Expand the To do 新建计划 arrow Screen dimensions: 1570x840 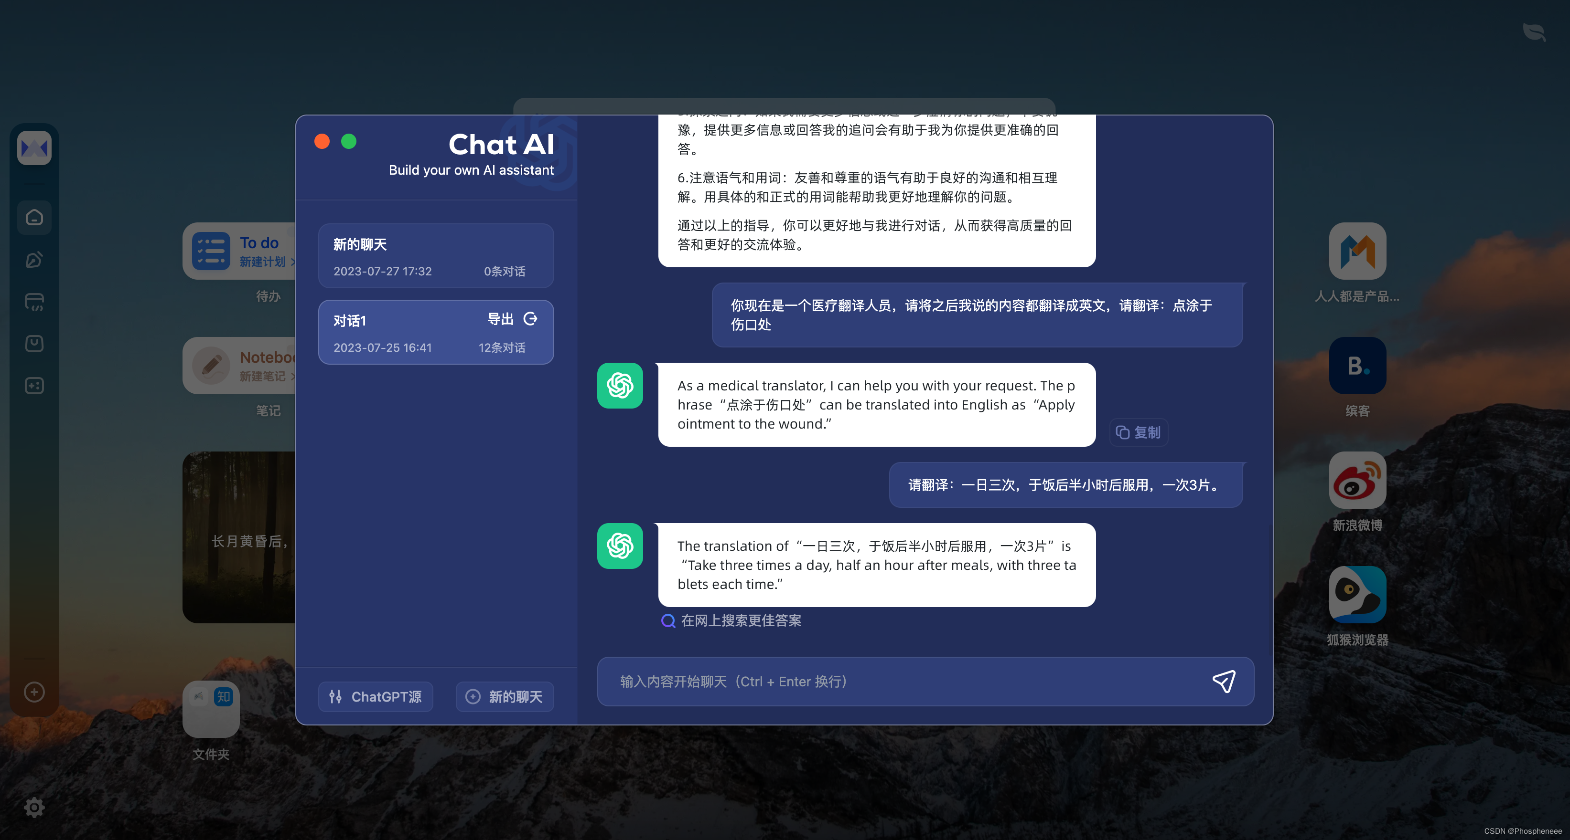(293, 262)
